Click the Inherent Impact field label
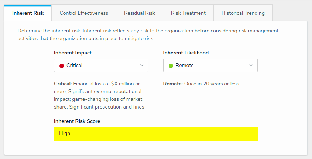Image resolution: width=312 pixels, height=159 pixels. (73, 53)
